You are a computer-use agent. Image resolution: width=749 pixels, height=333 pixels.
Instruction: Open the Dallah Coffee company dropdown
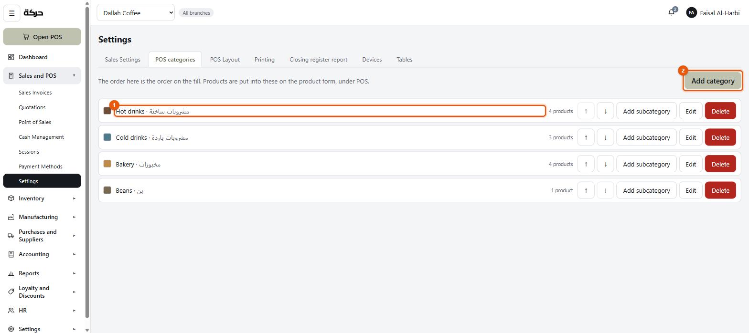[136, 13]
